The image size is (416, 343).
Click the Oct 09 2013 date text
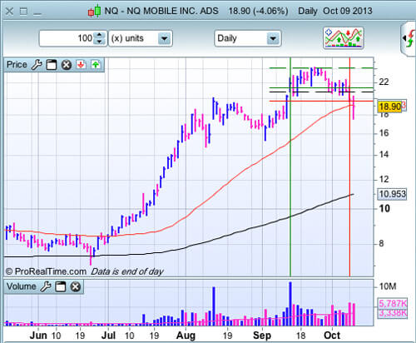click(348, 11)
